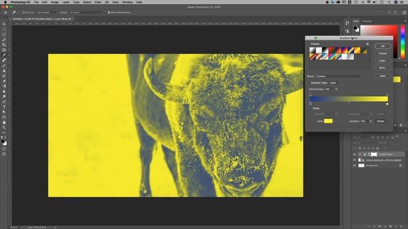This screenshot has height=229, width=408.
Task: Open the Sample Size dropdown
Action: point(47,13)
